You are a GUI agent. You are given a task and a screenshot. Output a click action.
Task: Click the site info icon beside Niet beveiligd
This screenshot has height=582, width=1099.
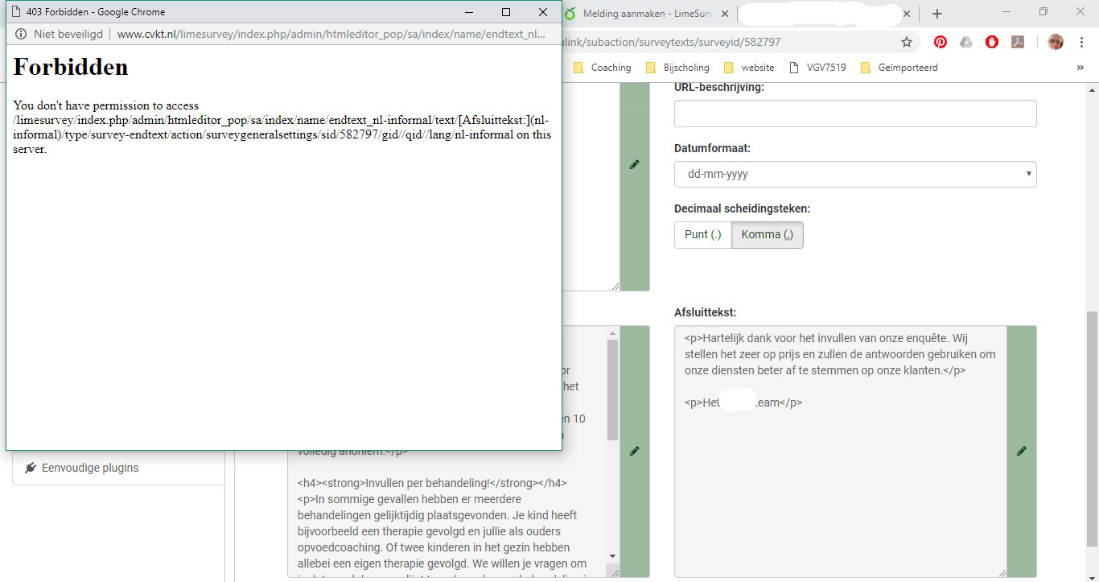tap(20, 34)
